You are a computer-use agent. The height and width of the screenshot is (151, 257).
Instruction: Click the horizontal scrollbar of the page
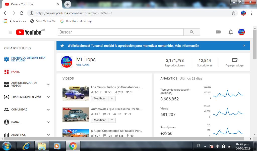(x=124, y=139)
